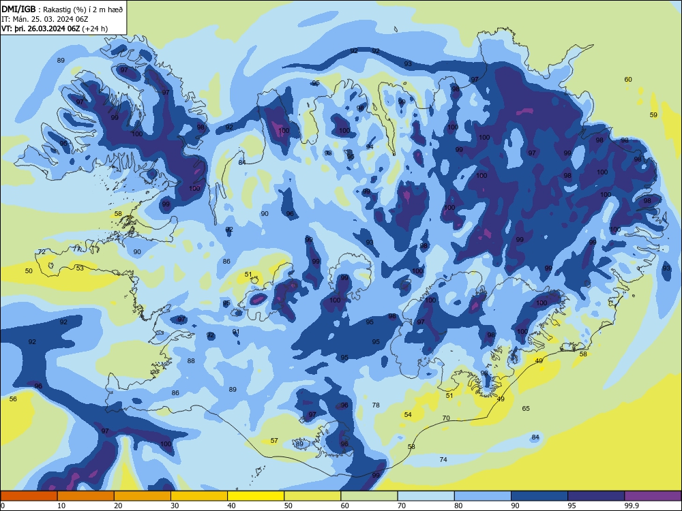The image size is (682, 511).
Task: Select the map value '65'
Action: pos(526,408)
